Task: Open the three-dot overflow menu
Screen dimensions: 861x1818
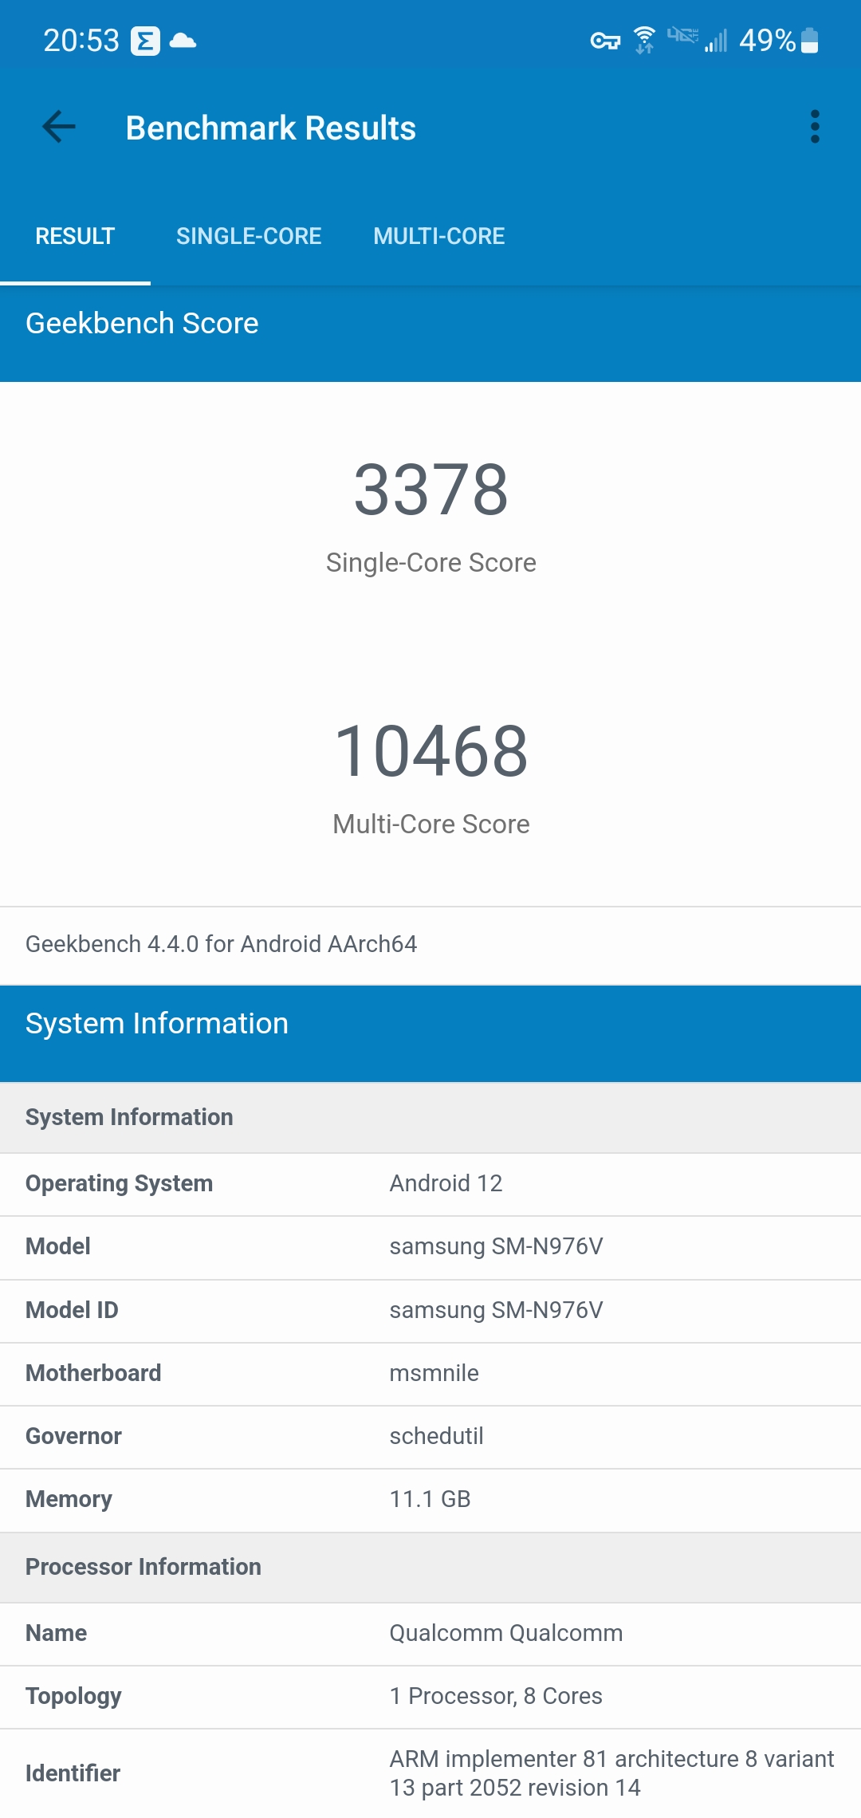Action: point(815,127)
